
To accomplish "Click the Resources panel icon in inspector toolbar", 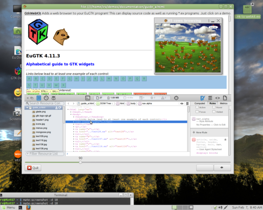I will 39,98.
